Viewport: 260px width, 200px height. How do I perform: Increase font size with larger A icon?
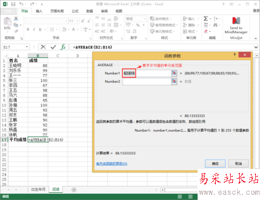click(x=83, y=21)
